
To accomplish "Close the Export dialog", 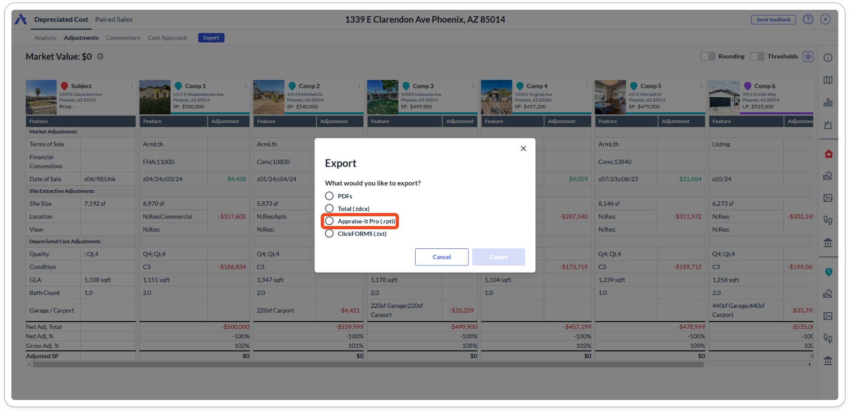I will pyautogui.click(x=523, y=148).
